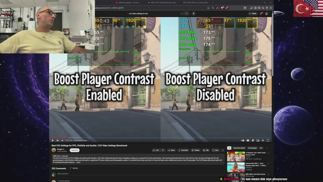Seek on the video progress bar
This screenshot has height=182, width=323.
160,138
